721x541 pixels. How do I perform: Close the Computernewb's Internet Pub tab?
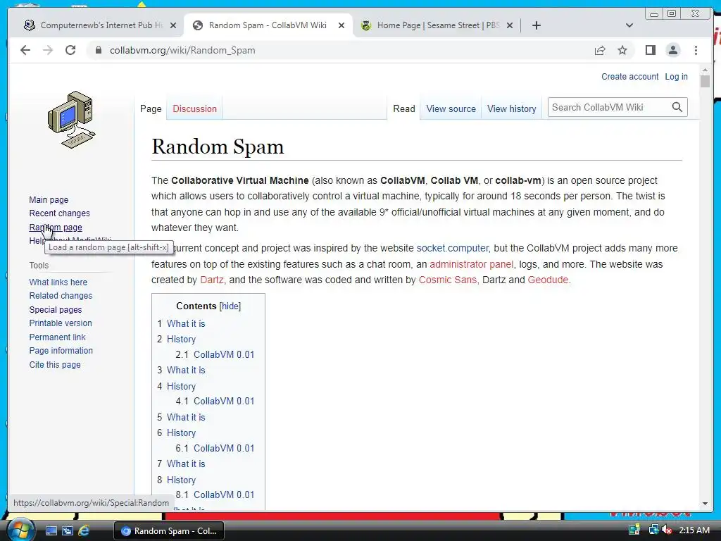pos(173,25)
